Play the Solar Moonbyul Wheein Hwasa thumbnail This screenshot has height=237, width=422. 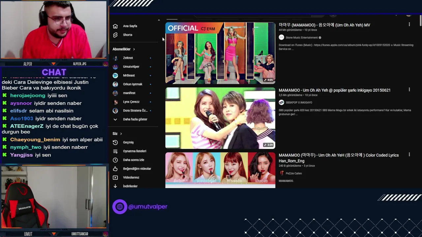(220, 170)
